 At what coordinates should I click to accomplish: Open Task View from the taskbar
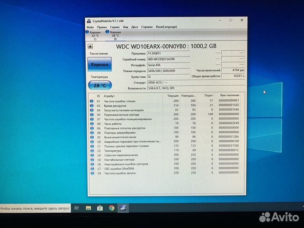coord(76,208)
